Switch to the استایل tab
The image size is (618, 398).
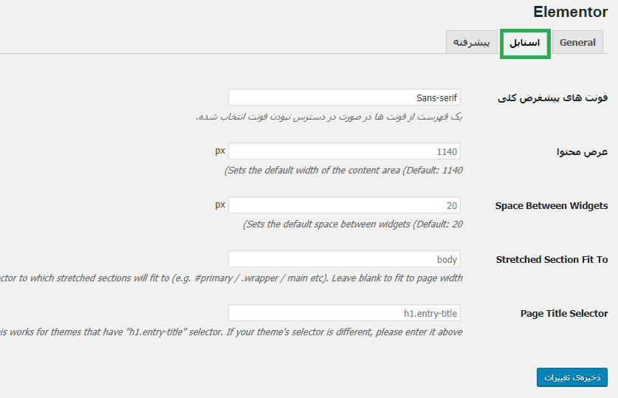[525, 43]
